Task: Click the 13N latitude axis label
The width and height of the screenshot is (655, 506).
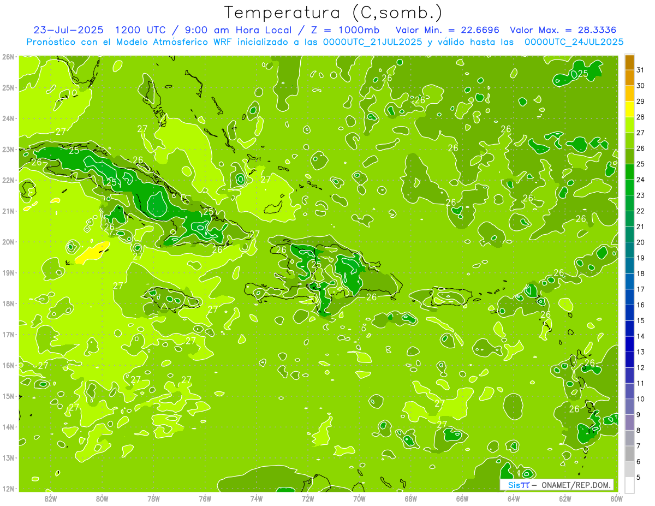Action: (x=8, y=457)
